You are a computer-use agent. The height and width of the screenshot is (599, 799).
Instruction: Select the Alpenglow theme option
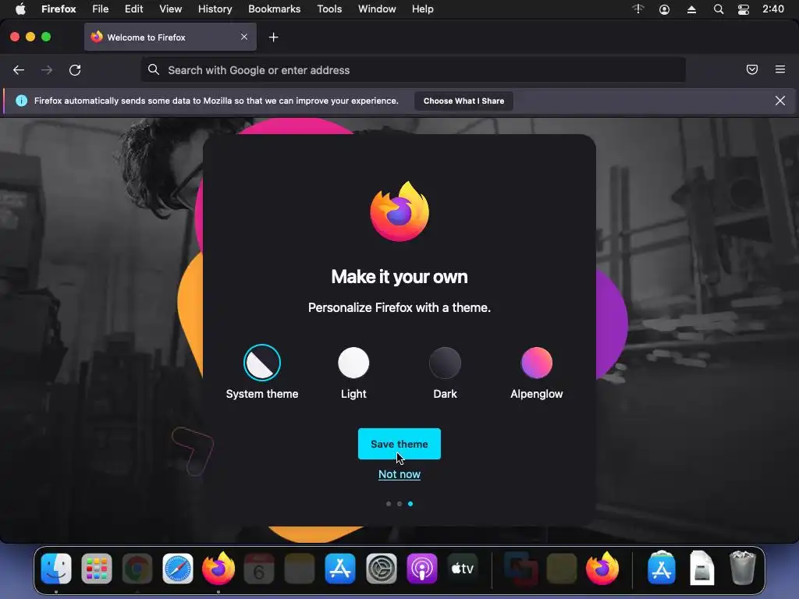(537, 372)
